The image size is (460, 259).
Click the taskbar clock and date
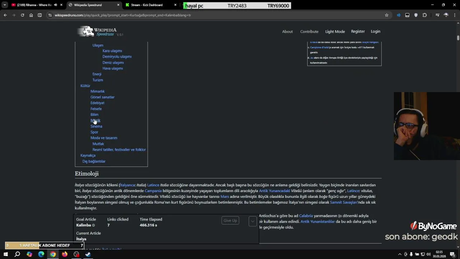click(439, 254)
